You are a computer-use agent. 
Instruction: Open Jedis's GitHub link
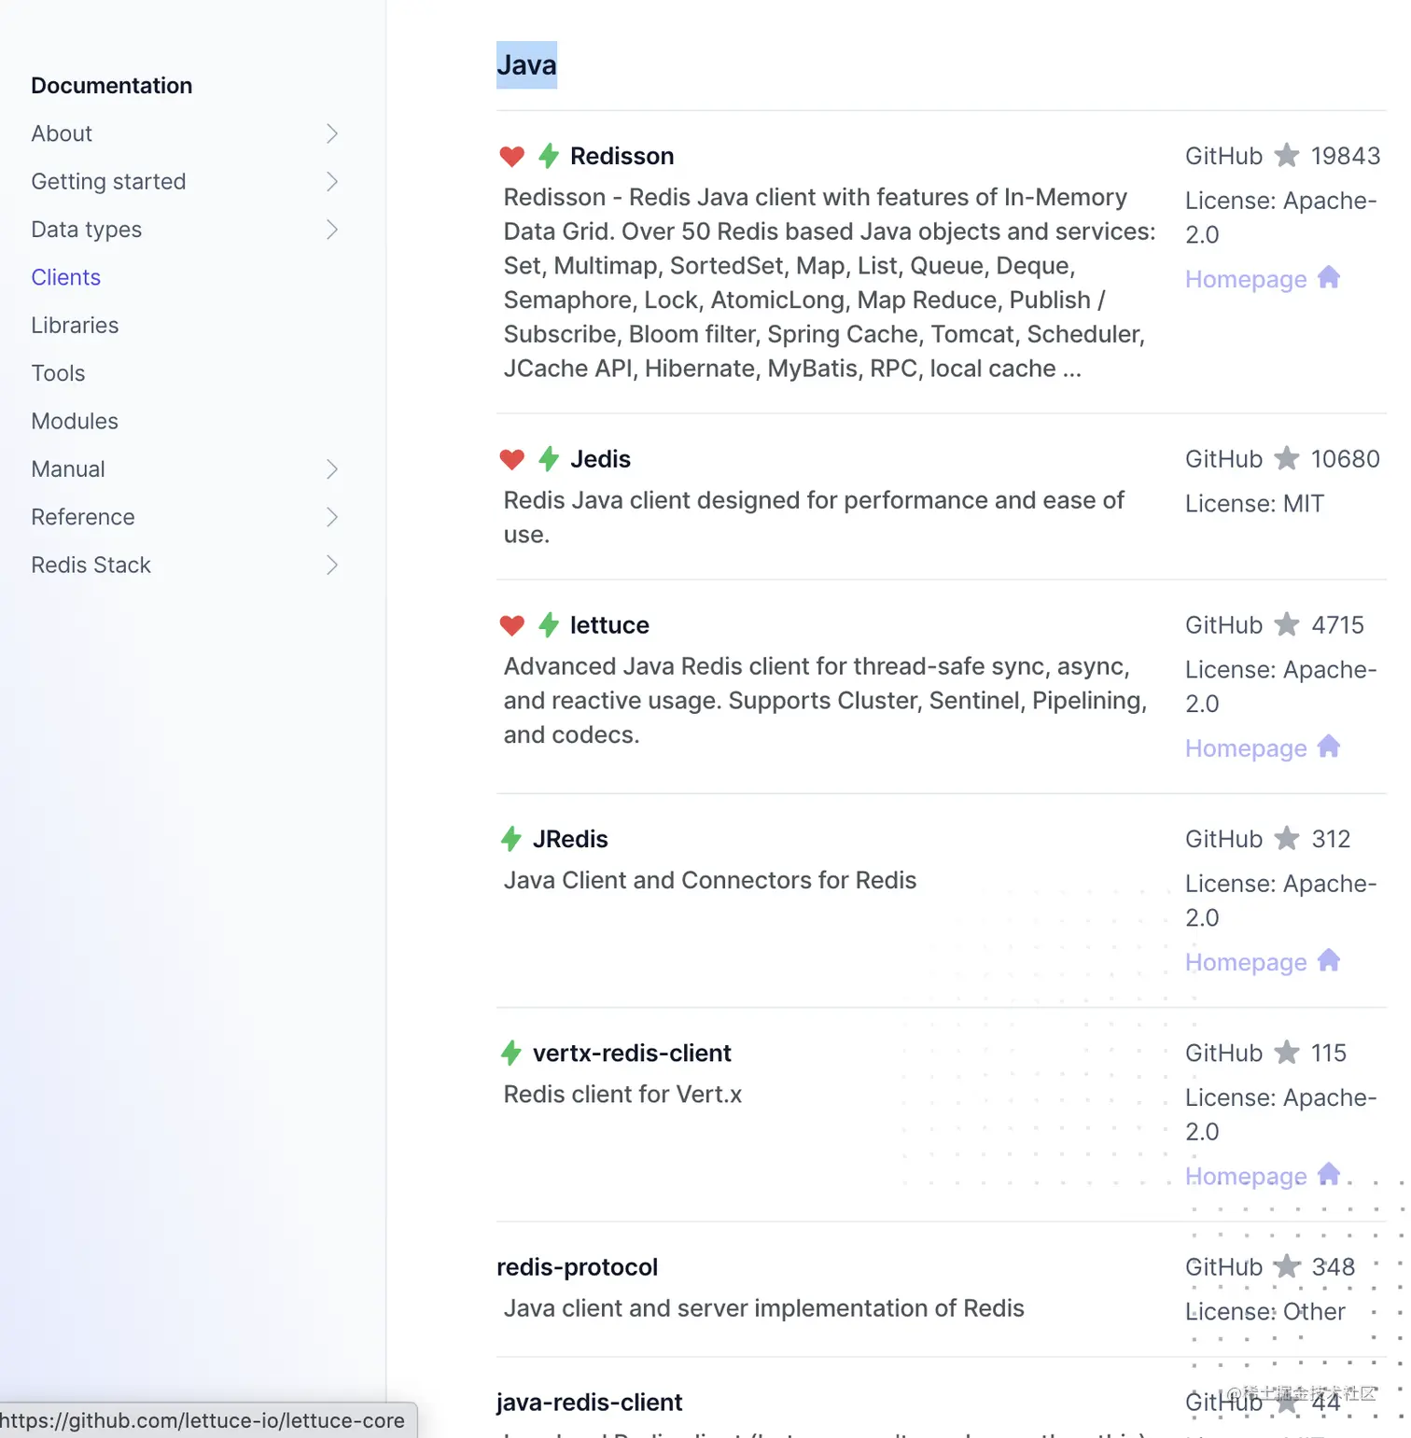coord(1223,459)
